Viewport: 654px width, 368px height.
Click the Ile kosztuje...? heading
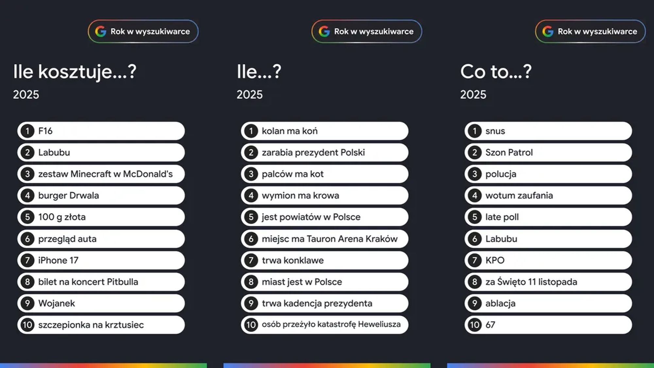pos(75,71)
